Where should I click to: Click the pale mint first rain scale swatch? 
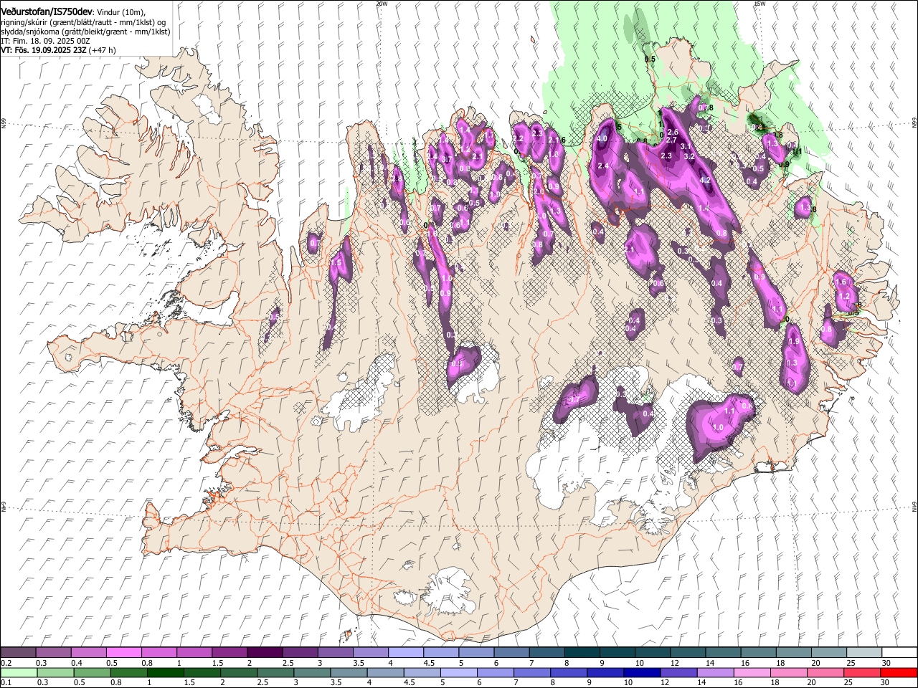click(x=19, y=672)
